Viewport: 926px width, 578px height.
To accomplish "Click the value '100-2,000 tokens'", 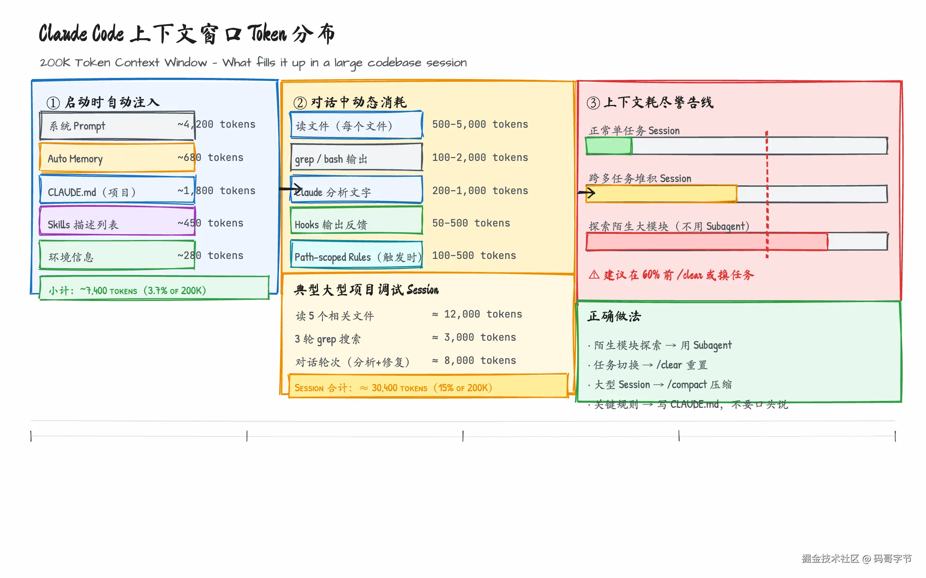I will (x=480, y=157).
